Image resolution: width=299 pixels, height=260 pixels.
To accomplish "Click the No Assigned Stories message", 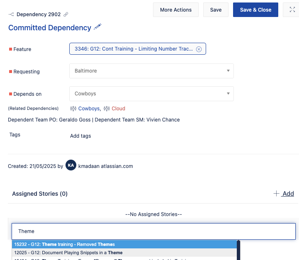I will click(x=153, y=214).
